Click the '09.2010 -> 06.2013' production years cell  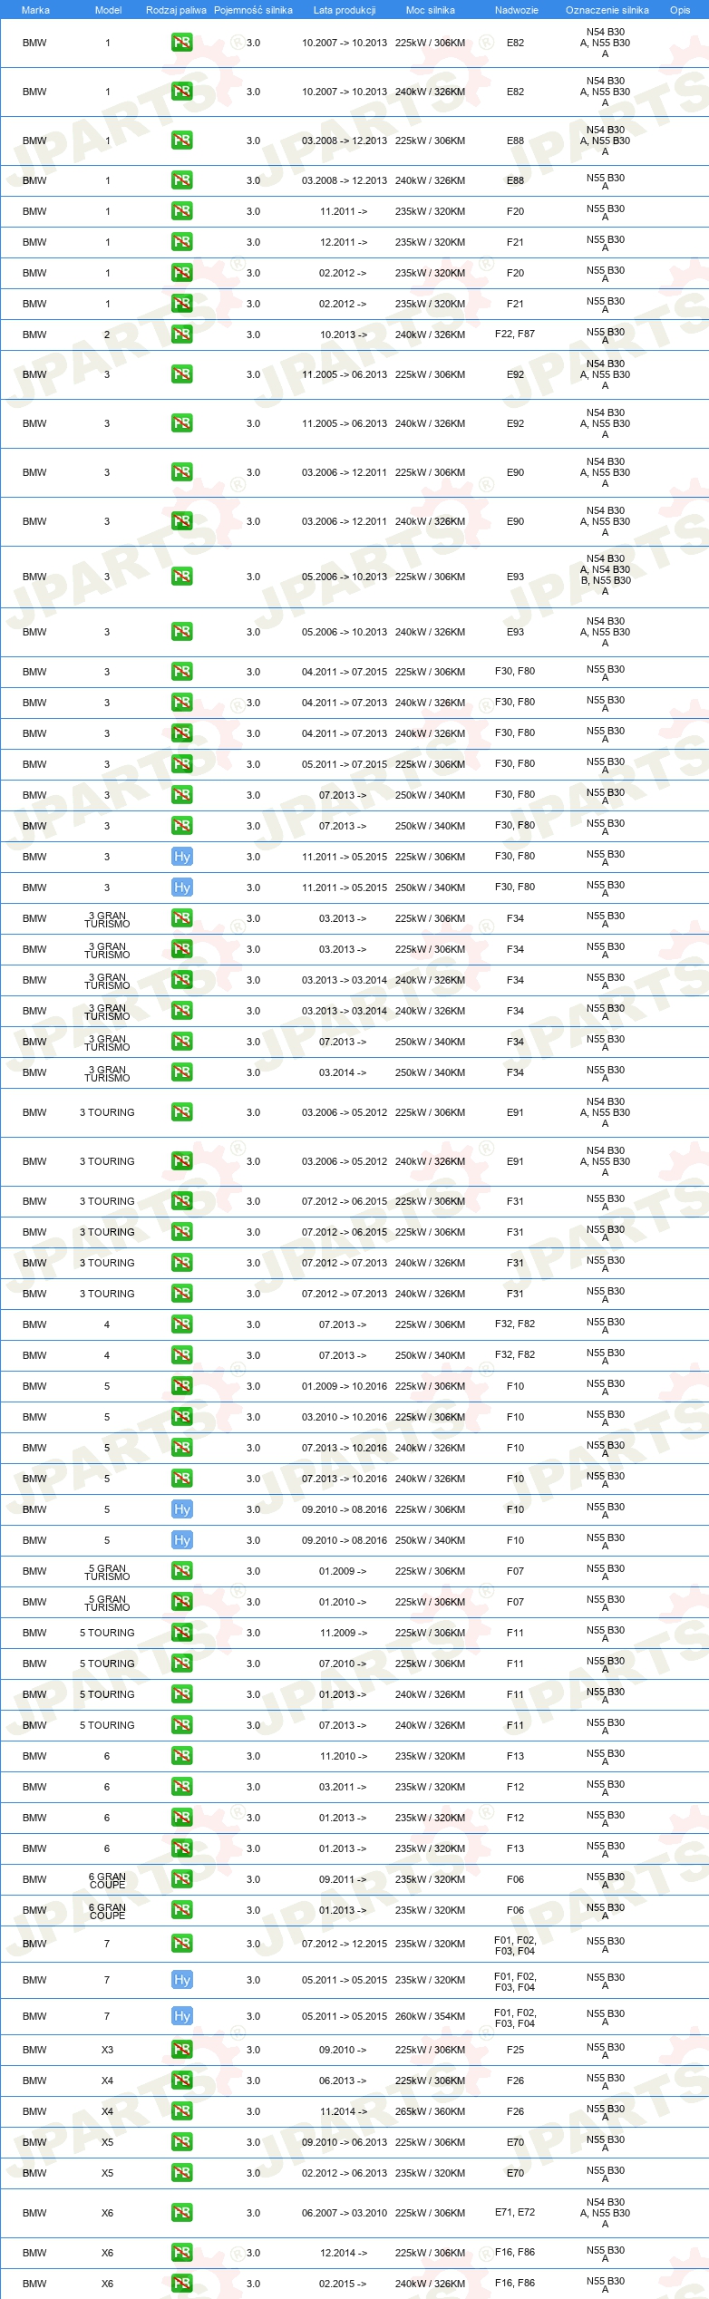(345, 2142)
